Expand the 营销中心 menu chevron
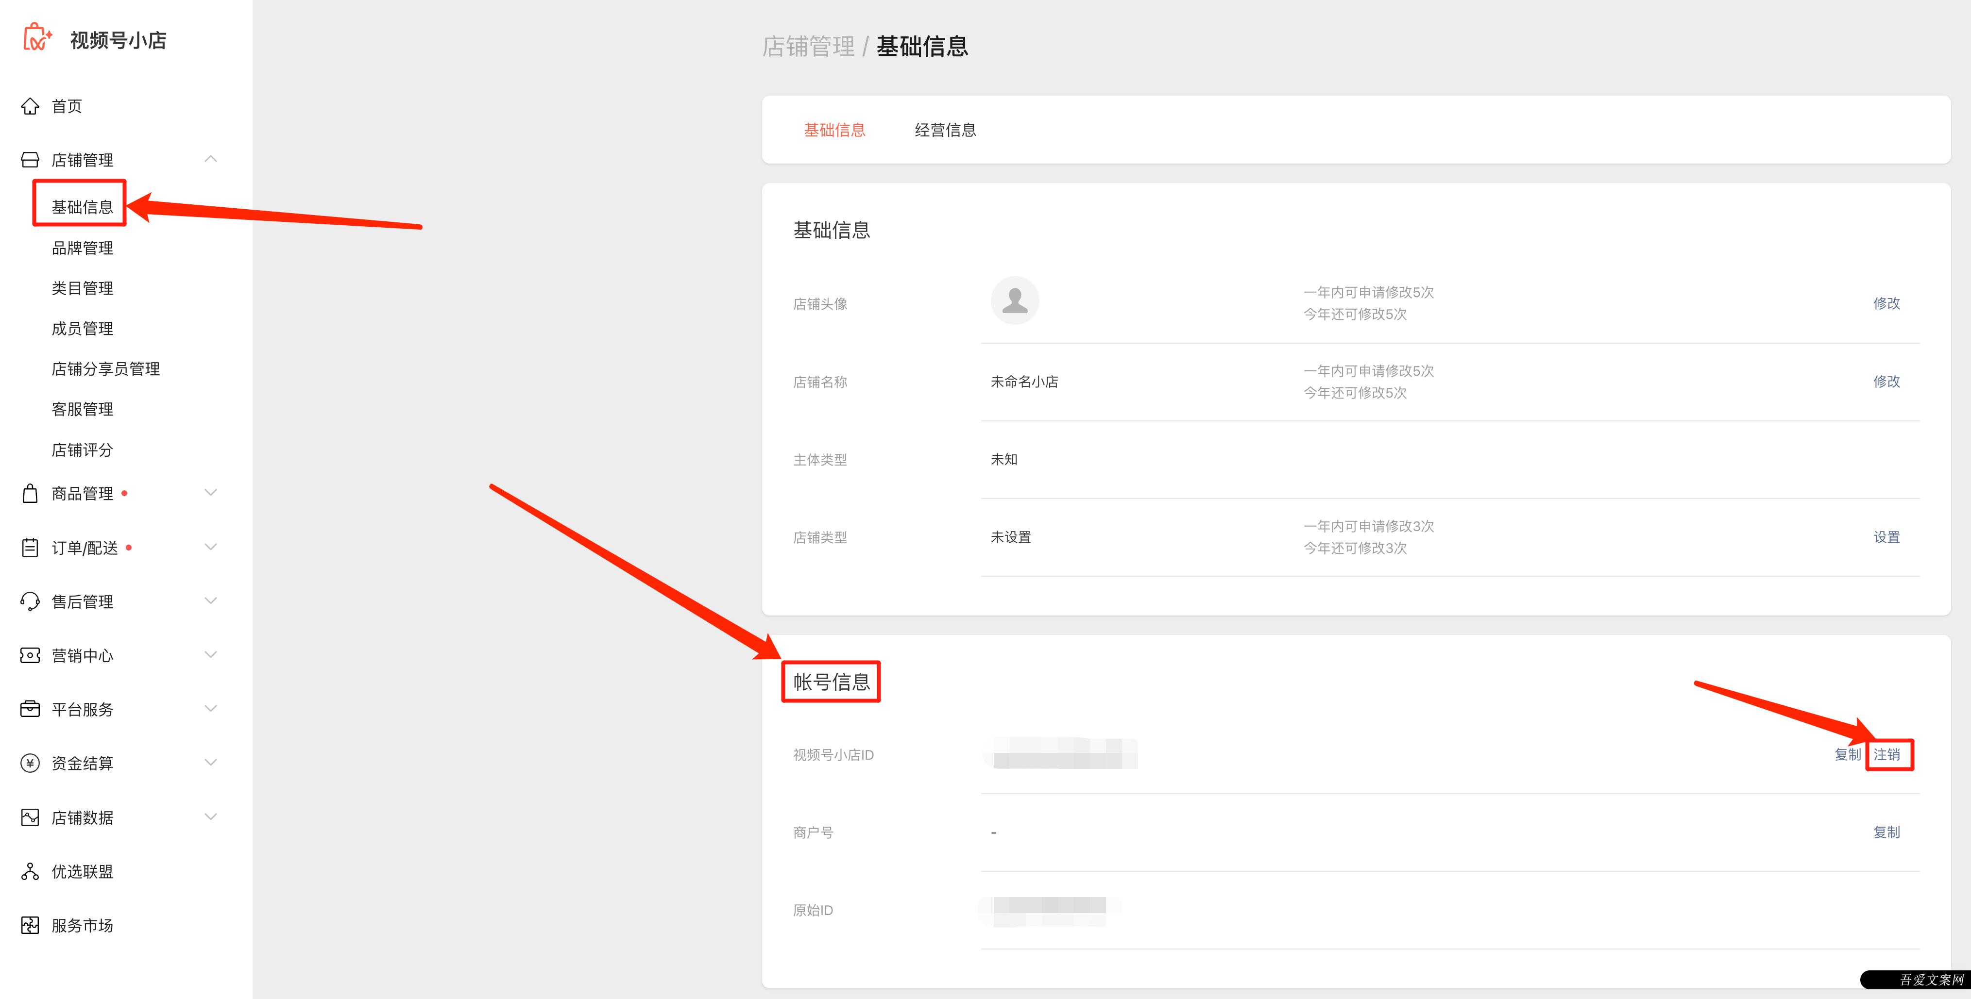 click(x=210, y=655)
